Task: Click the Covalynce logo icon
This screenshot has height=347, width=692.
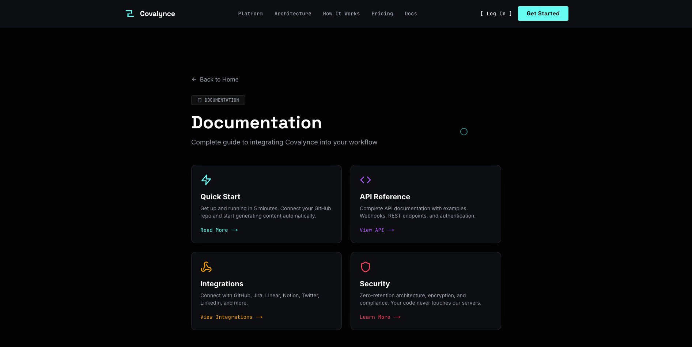Action: point(130,14)
